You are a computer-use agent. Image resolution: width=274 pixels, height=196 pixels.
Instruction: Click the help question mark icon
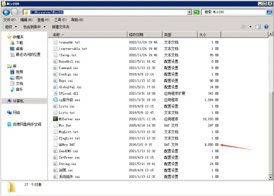click(x=266, y=27)
